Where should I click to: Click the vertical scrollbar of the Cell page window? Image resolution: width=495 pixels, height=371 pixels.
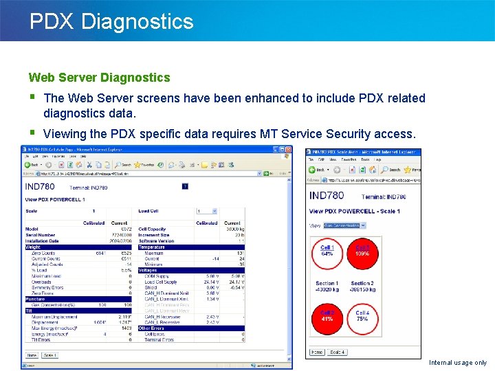(289, 270)
